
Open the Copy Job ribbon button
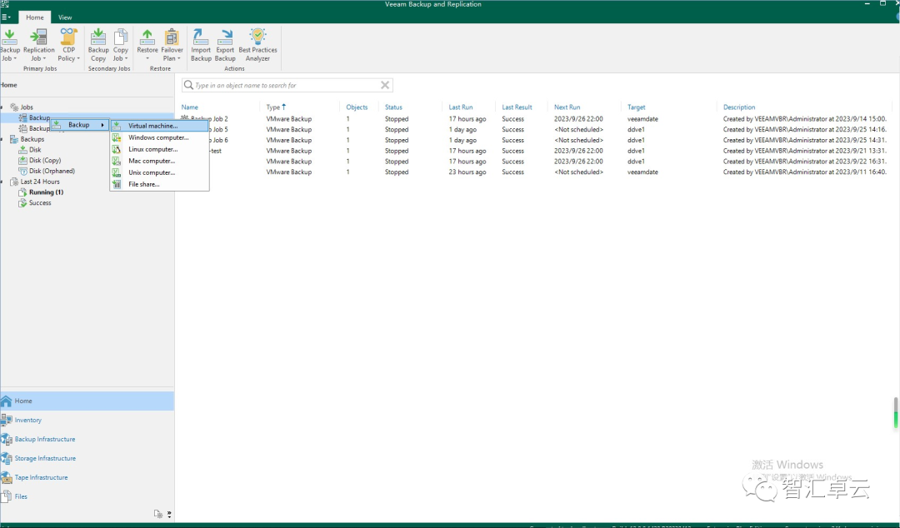pyautogui.click(x=121, y=45)
